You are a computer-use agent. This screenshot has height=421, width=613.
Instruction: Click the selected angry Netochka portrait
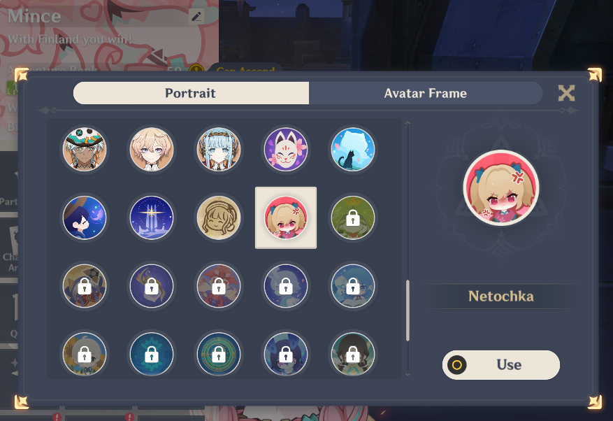286,217
